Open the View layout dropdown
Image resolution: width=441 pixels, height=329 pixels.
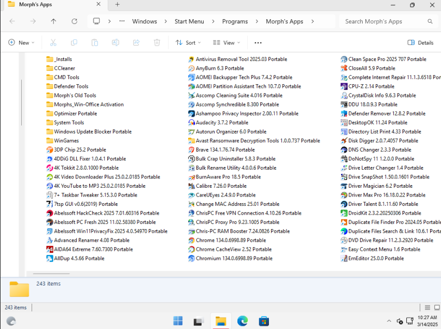click(x=226, y=42)
